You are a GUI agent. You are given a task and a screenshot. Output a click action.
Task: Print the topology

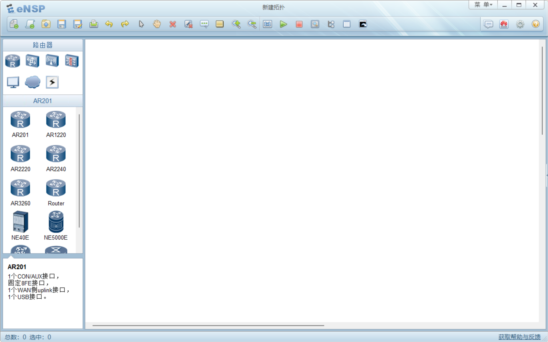[x=94, y=24]
